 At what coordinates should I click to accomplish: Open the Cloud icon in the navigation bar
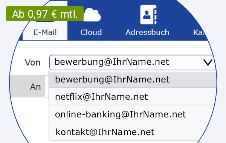92,15
